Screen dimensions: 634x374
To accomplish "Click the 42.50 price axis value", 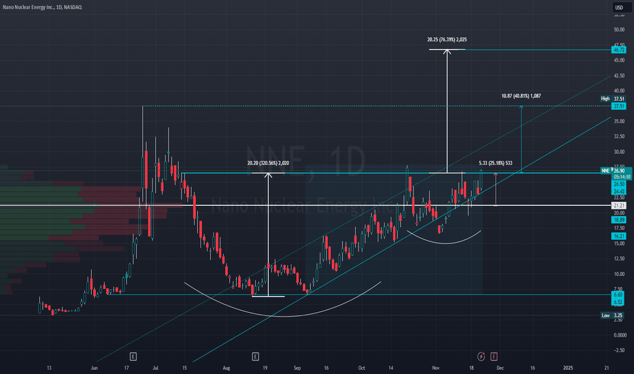I will pyautogui.click(x=618, y=75).
